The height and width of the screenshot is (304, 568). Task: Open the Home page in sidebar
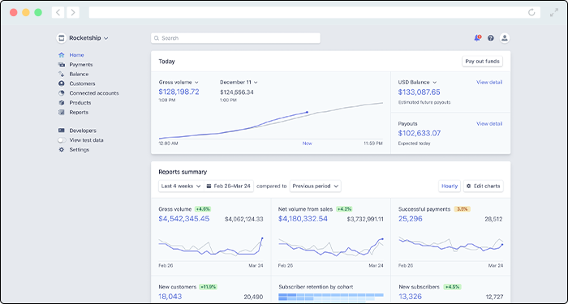pos(76,55)
